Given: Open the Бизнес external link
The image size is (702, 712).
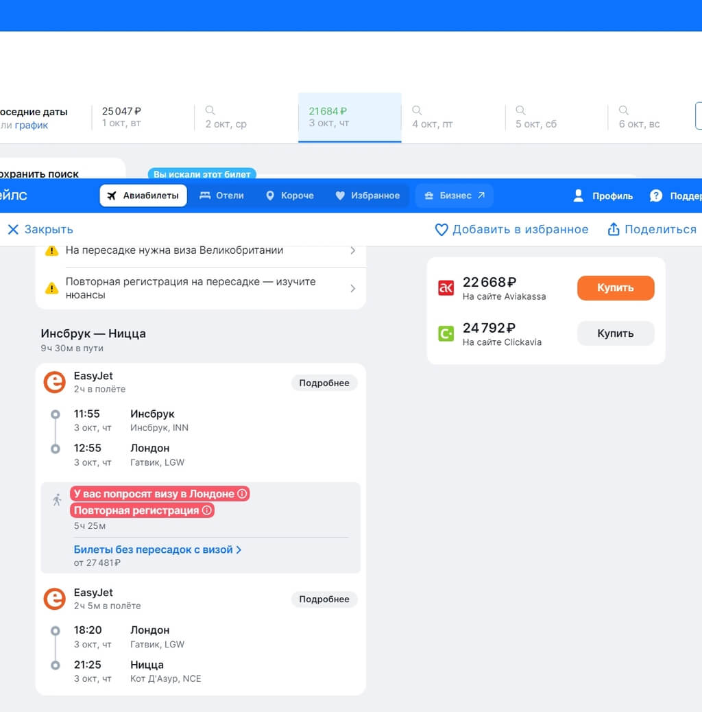Looking at the screenshot, I should 455,195.
